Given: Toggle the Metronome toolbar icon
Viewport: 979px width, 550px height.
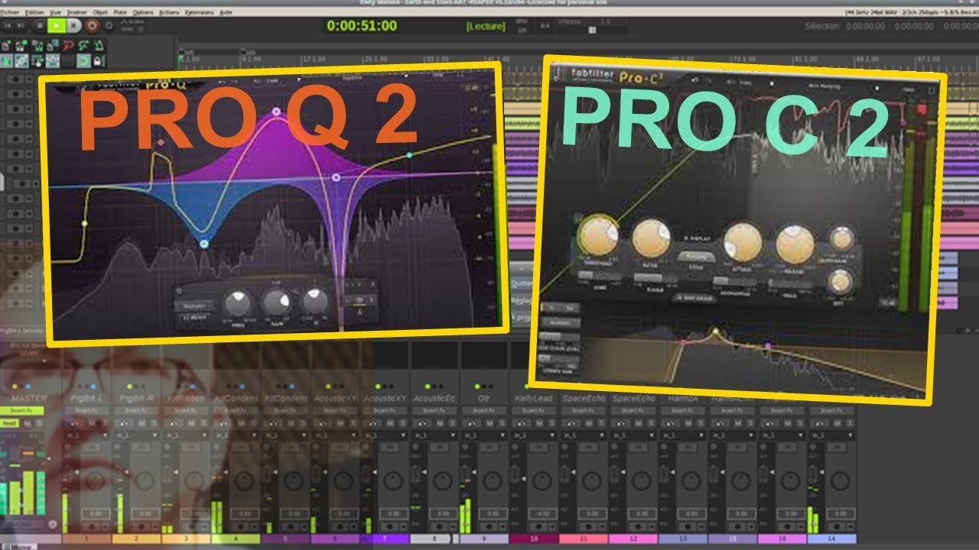Looking at the screenshot, I should point(99,46).
